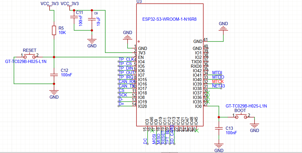The width and height of the screenshot is (302, 153).
Task: Click the MTDI net label
Action: pos(217,73)
